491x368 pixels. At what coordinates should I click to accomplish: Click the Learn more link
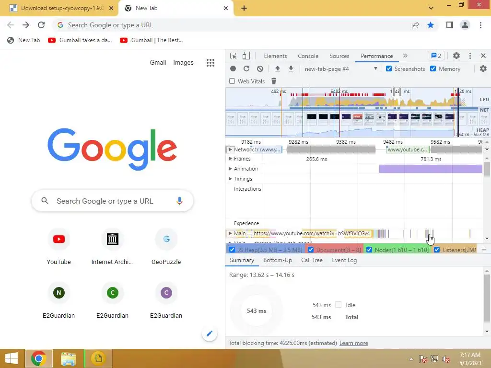pos(353,343)
